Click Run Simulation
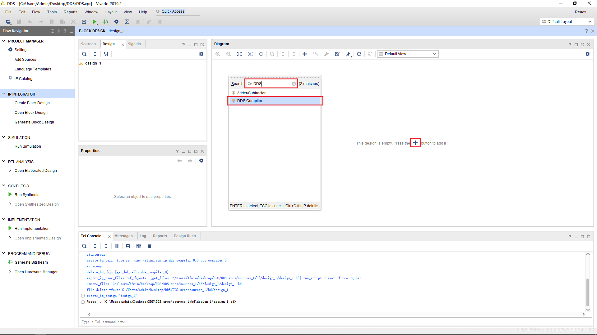Viewport: 597px width, 335px height. (28, 146)
